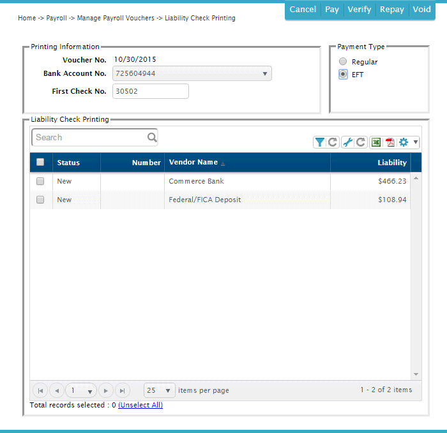Open the grid filter funnel icon
The image size is (447, 433).
click(319, 142)
